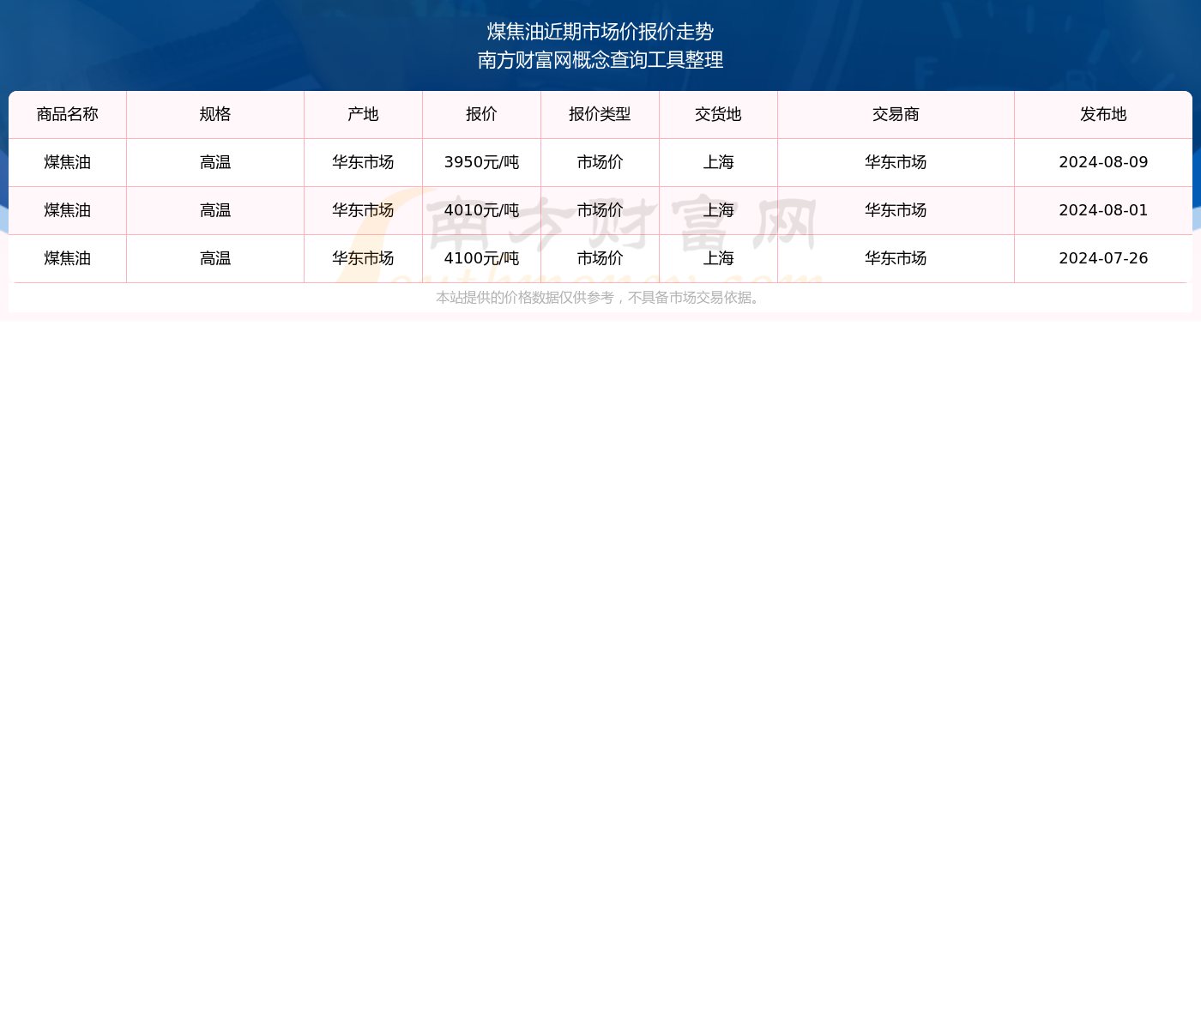Click 产地 value 华东市场 in 3950元/吨 row
1201x1034 pixels.
pyautogui.click(x=363, y=163)
